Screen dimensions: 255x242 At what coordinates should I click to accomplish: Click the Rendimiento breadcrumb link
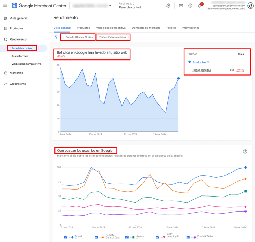coord(125,3)
